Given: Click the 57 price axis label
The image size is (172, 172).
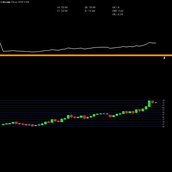Looking at the screenshot, I should 163,110.
